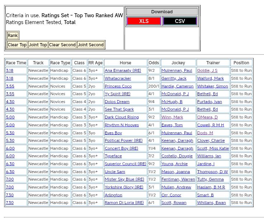Download ratings as CSV file

point(180,21)
